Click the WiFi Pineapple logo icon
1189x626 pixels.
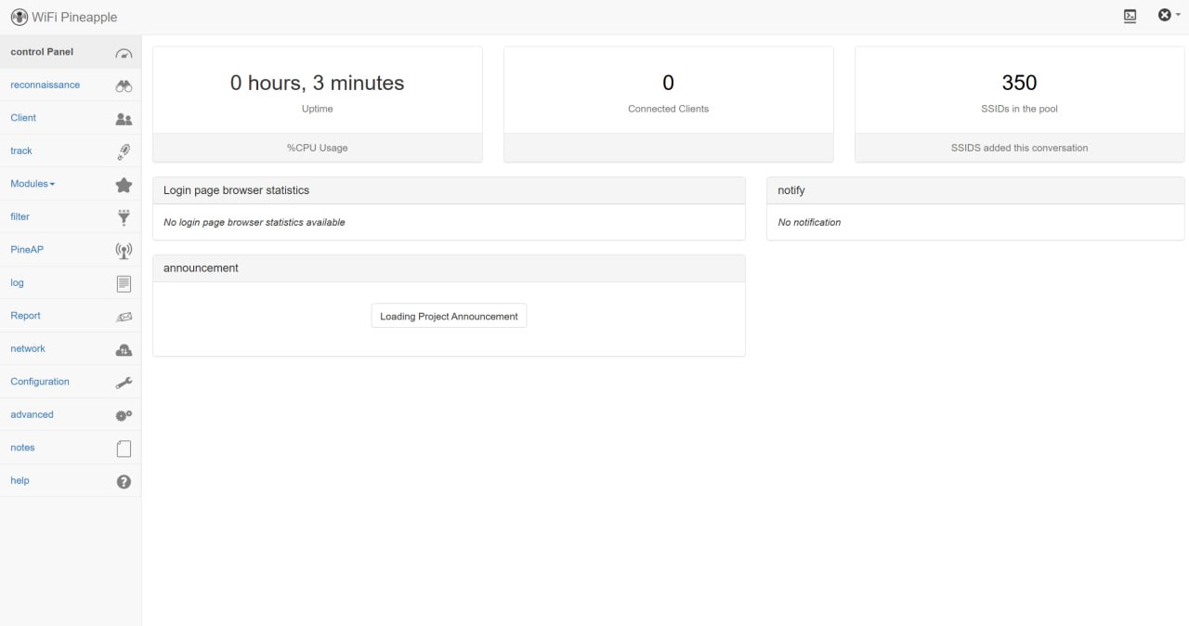point(20,17)
